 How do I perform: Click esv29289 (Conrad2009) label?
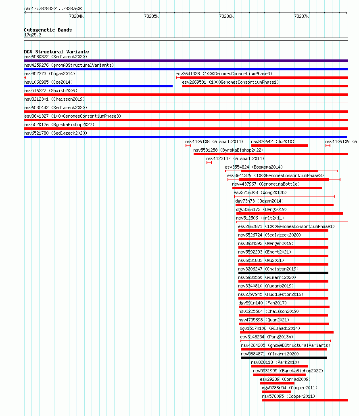click(x=286, y=379)
